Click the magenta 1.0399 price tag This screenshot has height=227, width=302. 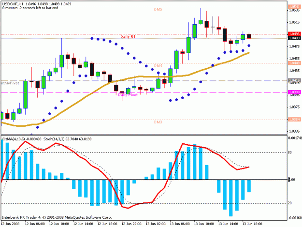[294, 92]
